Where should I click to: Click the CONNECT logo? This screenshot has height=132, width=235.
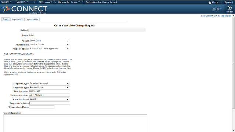(x=24, y=9)
